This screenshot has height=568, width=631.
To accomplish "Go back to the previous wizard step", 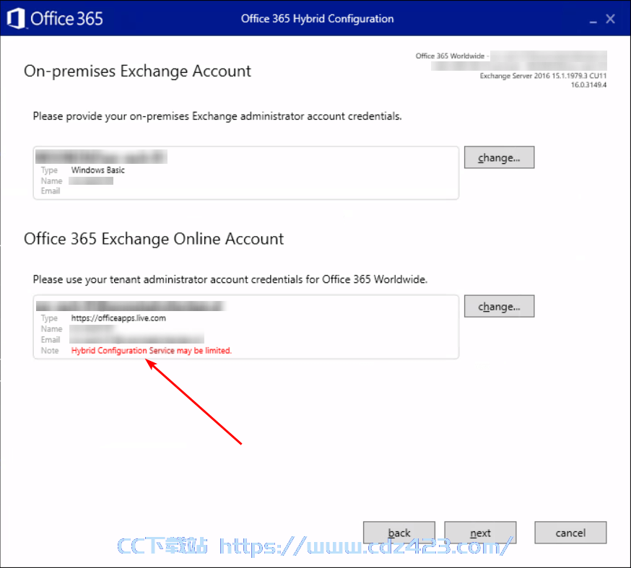I will pos(399,533).
